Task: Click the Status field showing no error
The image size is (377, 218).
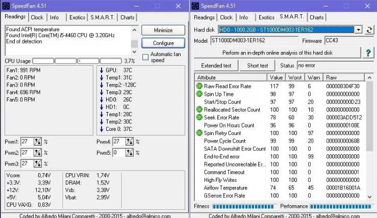Action: coord(335,66)
